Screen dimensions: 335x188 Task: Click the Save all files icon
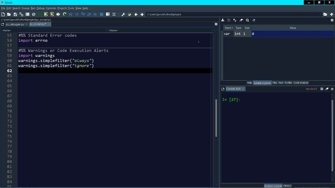click(x=21, y=14)
